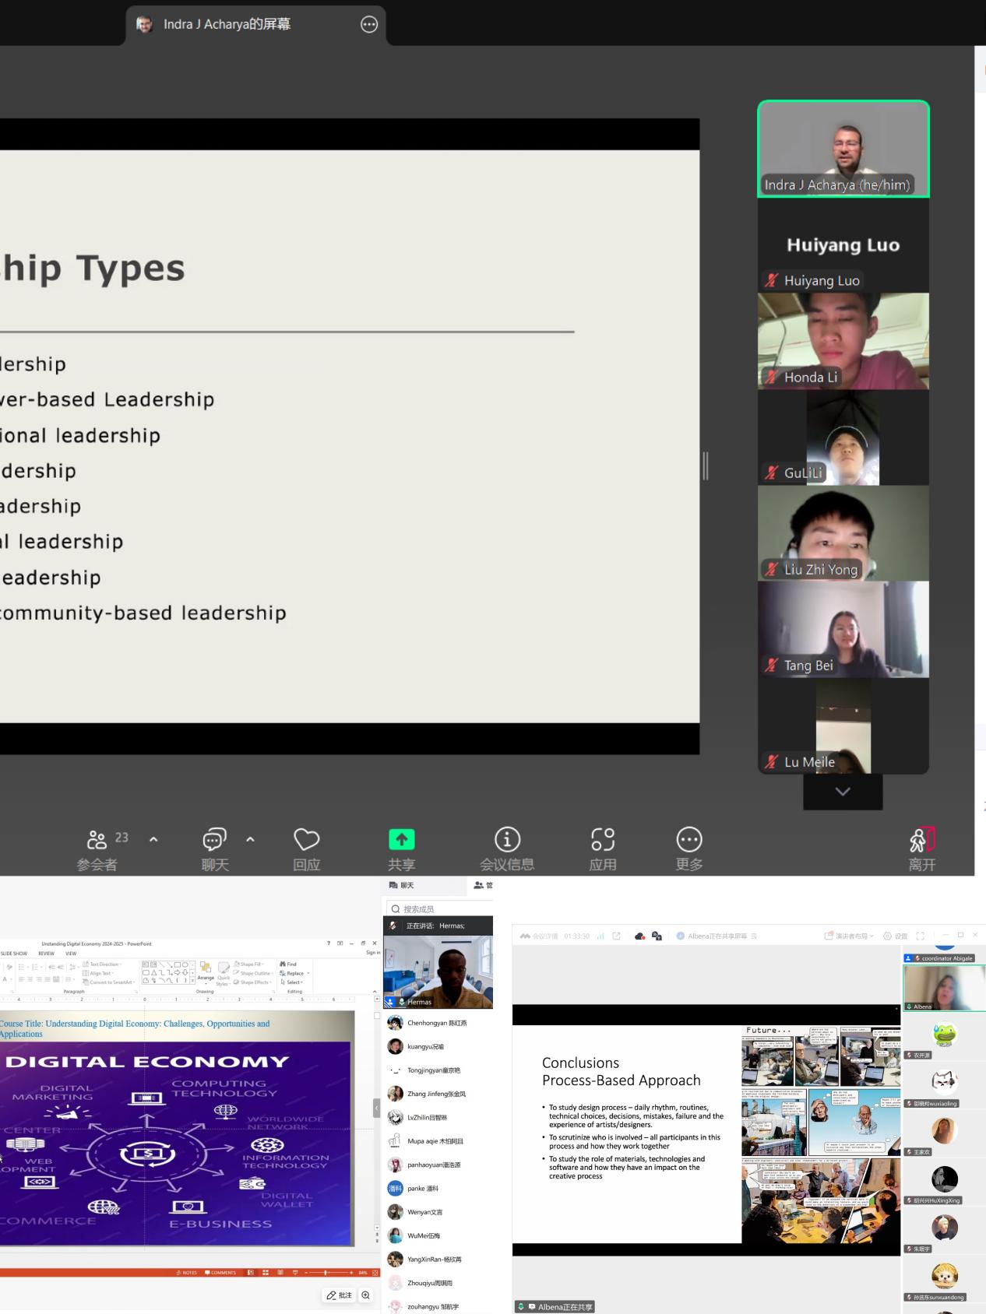The image size is (986, 1314).
Task: Switch to the 聊天 tab in side panel
Action: [402, 885]
